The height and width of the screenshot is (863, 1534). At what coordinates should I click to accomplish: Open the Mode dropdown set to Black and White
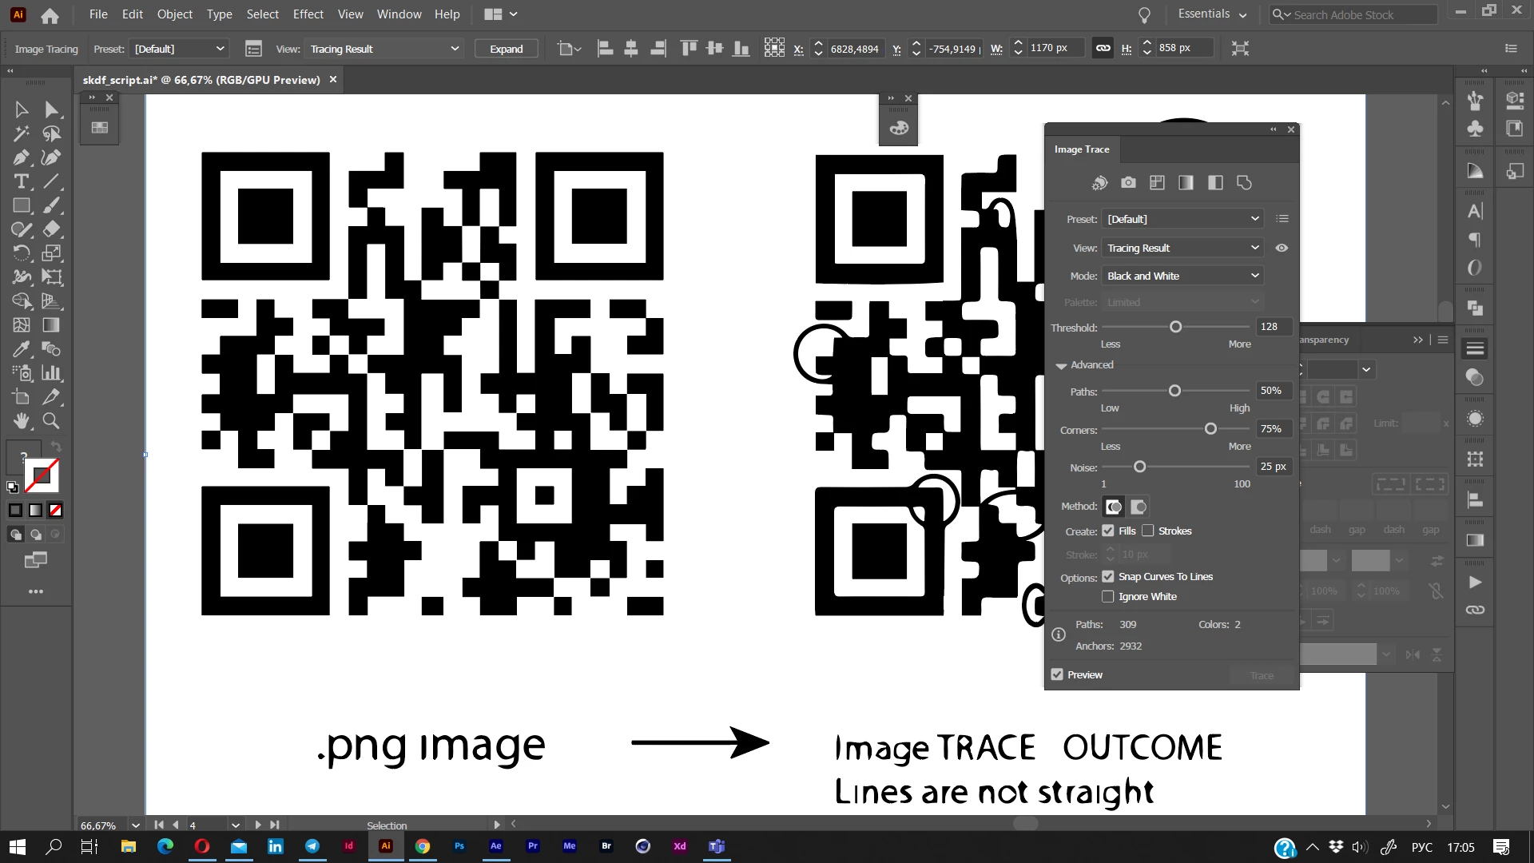point(1182,276)
